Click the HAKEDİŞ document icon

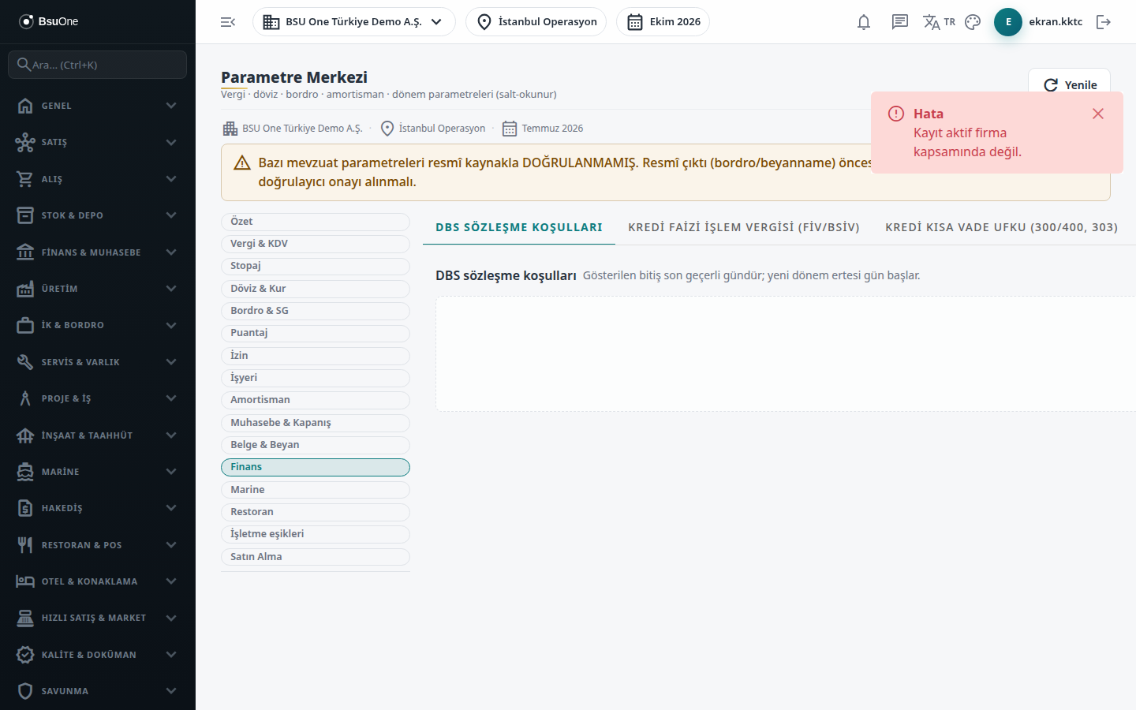click(x=25, y=508)
